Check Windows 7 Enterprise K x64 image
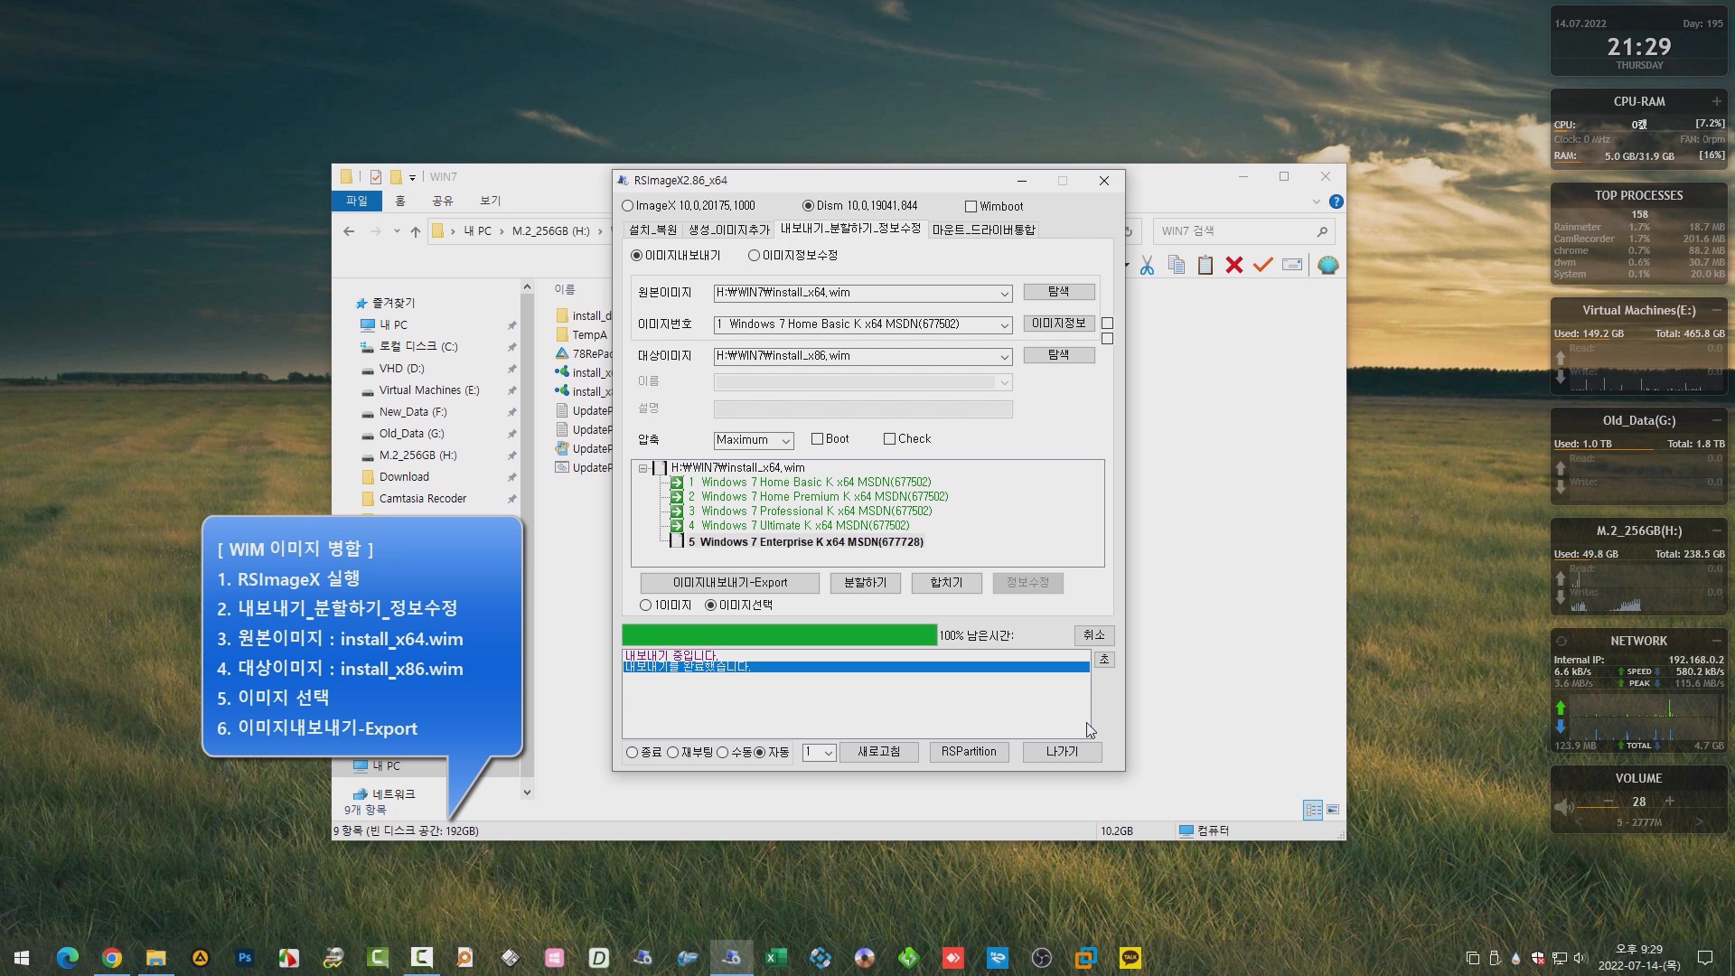 click(x=676, y=541)
